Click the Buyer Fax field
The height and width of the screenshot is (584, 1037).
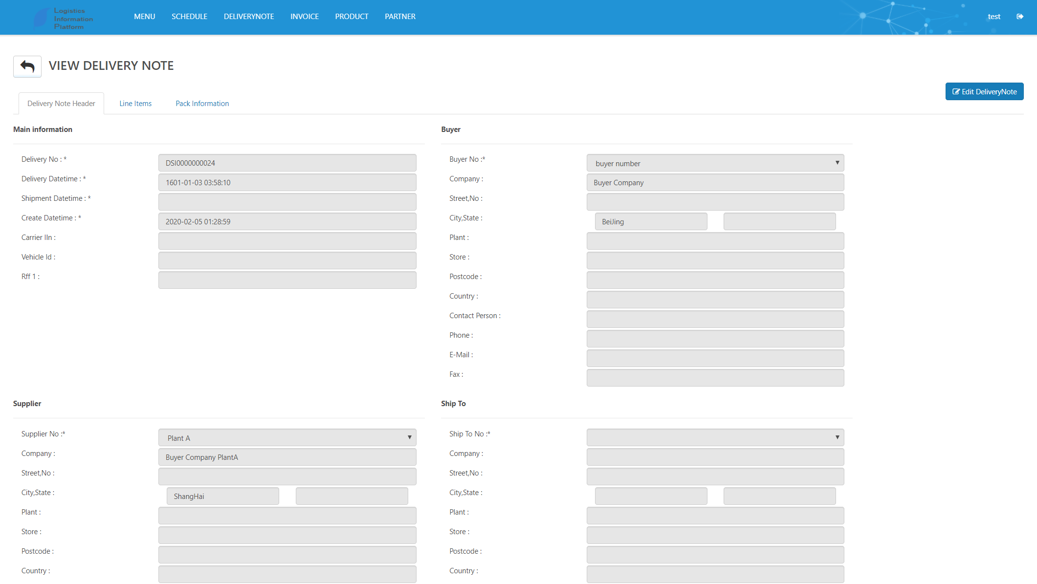(x=715, y=378)
